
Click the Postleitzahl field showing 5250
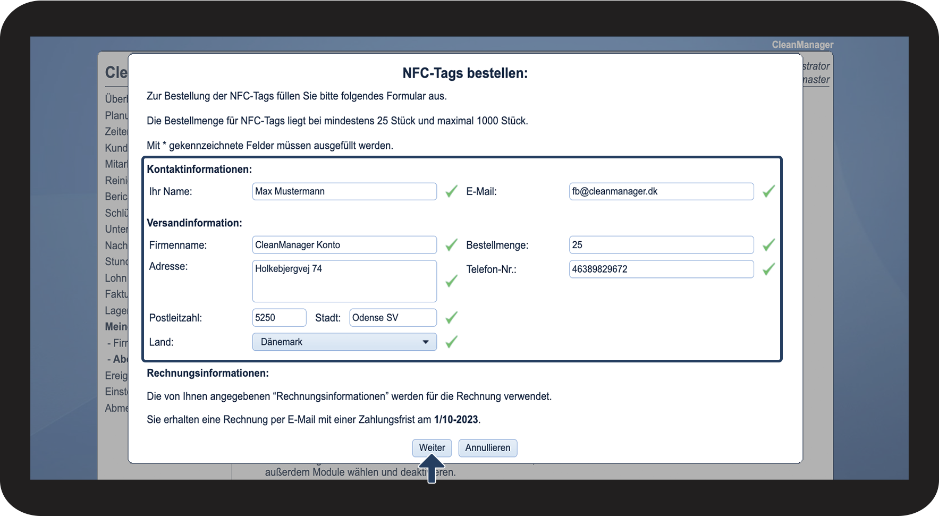(279, 318)
